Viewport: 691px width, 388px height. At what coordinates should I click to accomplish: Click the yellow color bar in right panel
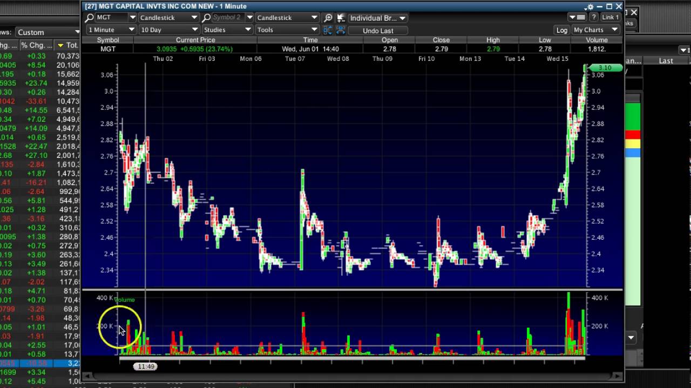pos(633,144)
